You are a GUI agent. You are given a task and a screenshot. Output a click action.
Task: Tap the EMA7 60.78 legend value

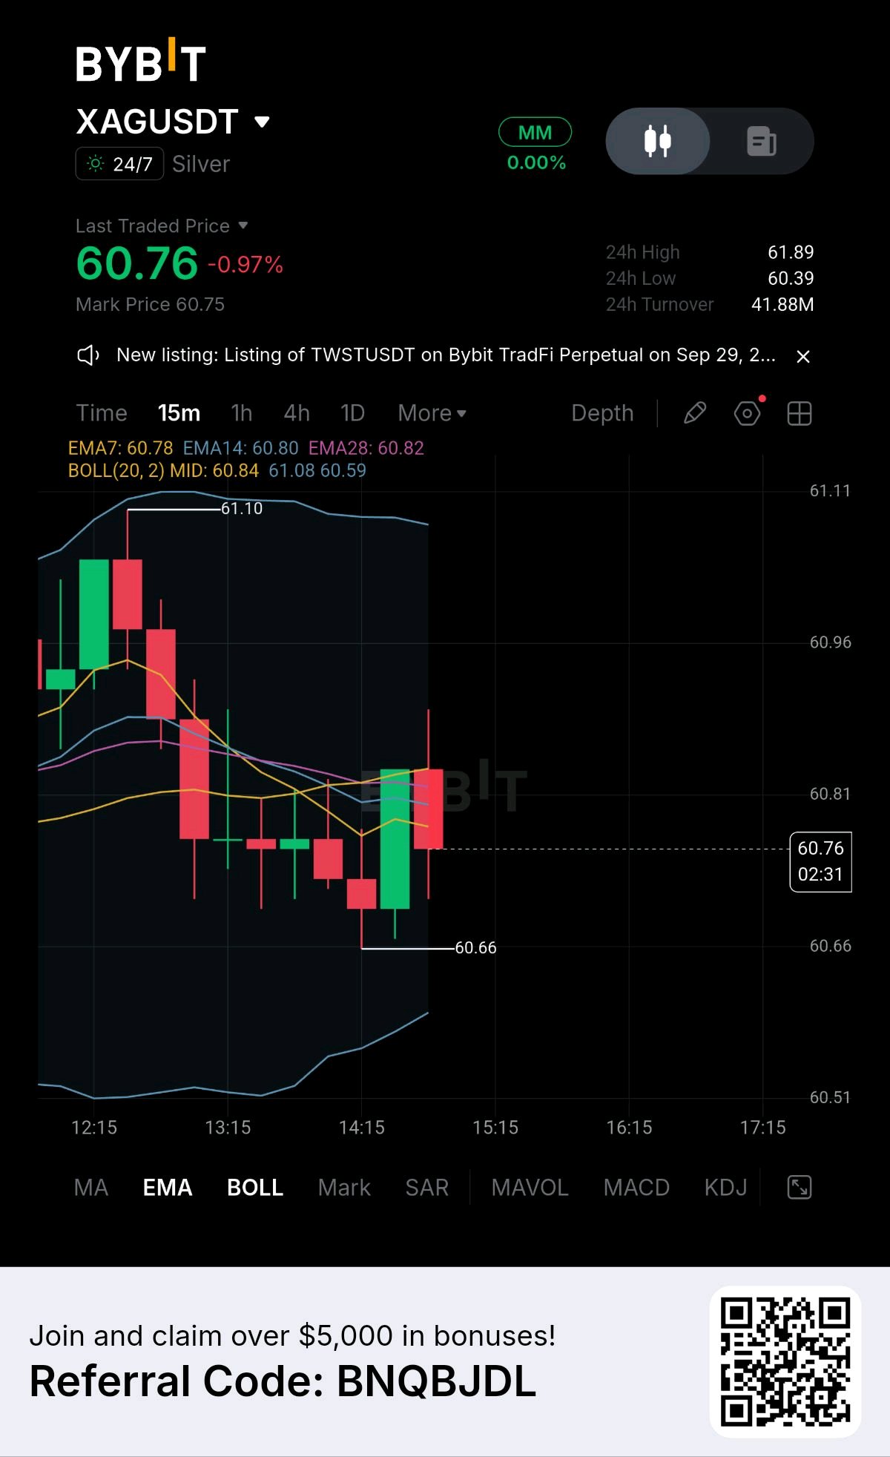(120, 448)
